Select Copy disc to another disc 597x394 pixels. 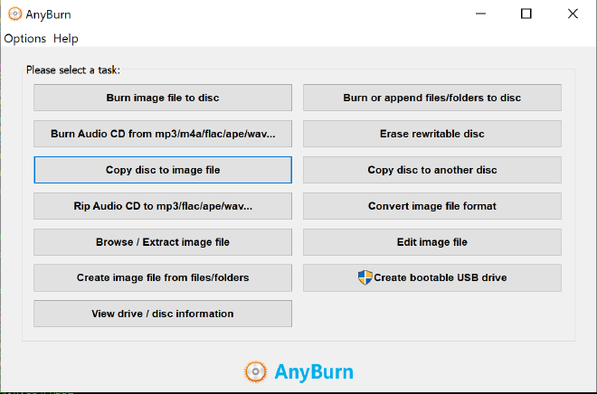pos(431,170)
